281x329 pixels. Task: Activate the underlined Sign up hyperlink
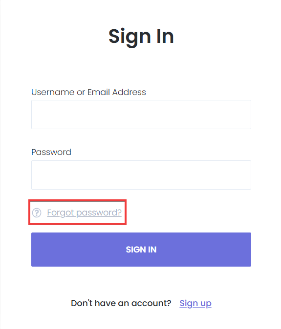[195, 303]
